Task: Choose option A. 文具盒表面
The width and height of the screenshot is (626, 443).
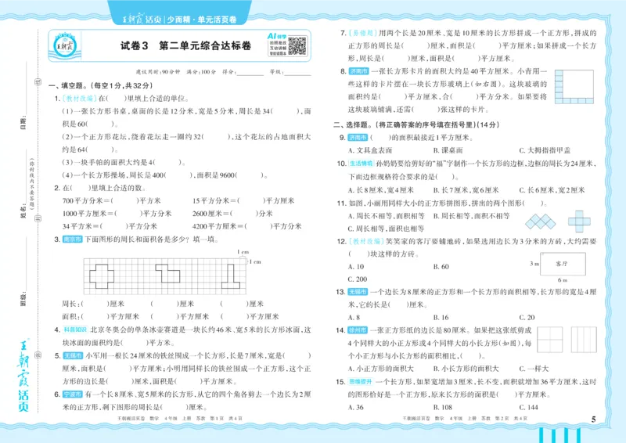Action: pos(370,150)
